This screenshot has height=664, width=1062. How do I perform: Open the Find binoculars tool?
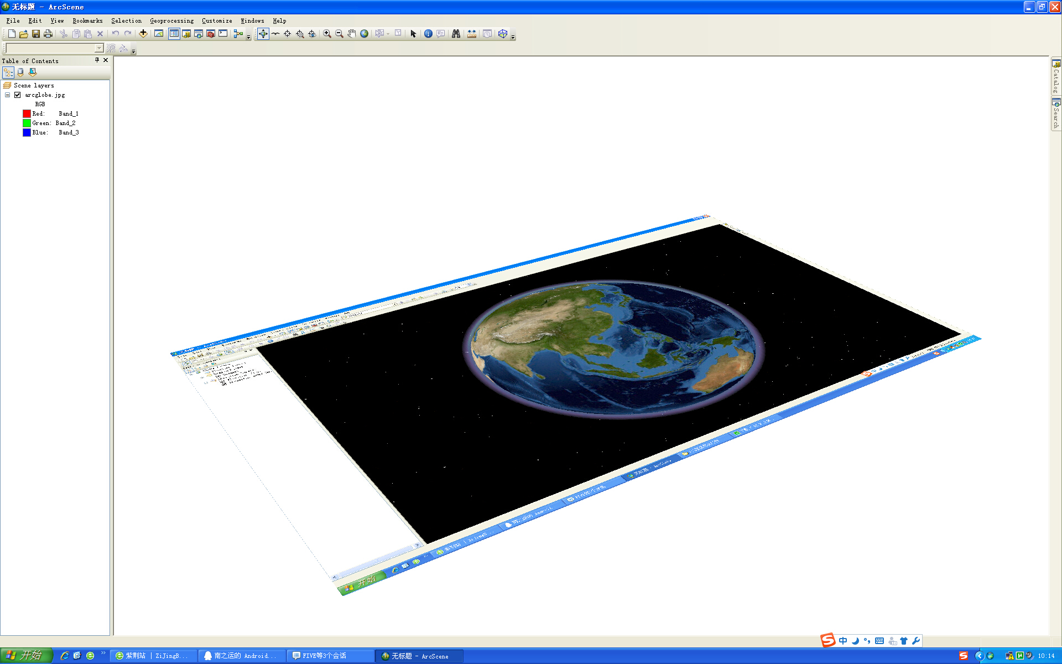point(456,34)
